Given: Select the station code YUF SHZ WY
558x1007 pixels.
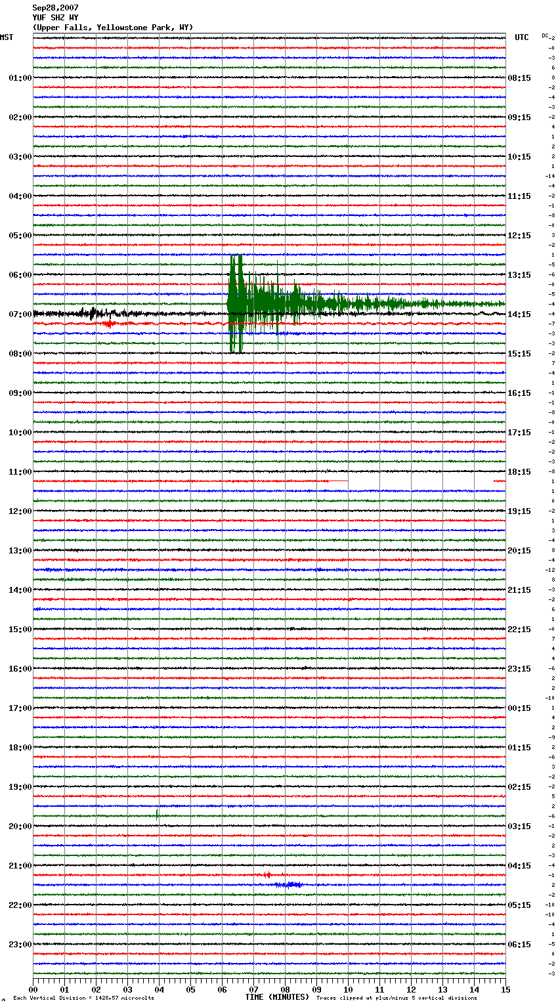Looking at the screenshot, I should point(55,18).
